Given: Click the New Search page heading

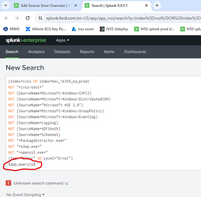Looking at the screenshot, I should [x=25, y=68].
